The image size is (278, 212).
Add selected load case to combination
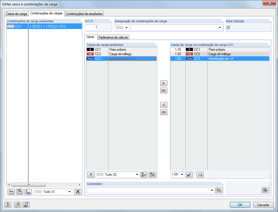[x=164, y=83]
